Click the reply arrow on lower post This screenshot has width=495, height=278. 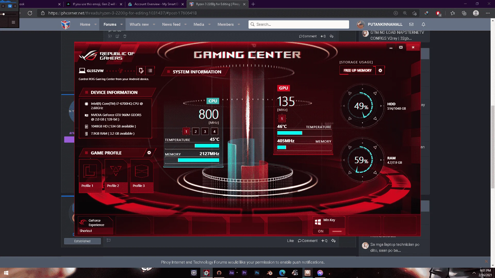(333, 241)
